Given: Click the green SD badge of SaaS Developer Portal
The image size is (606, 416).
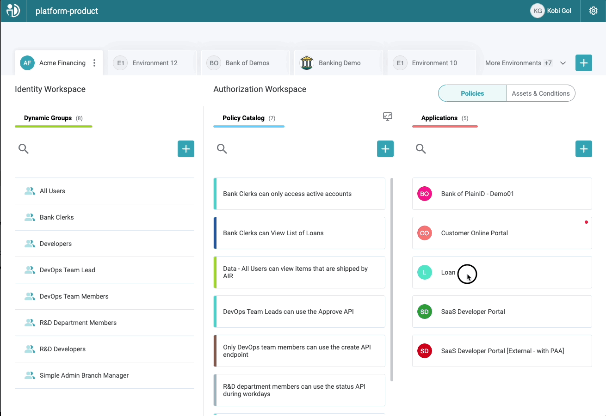Looking at the screenshot, I should (425, 312).
